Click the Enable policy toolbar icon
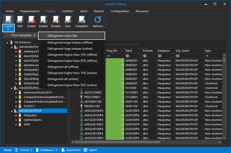Image resolution: width=231 pixels, height=153 pixels. click(x=43, y=20)
